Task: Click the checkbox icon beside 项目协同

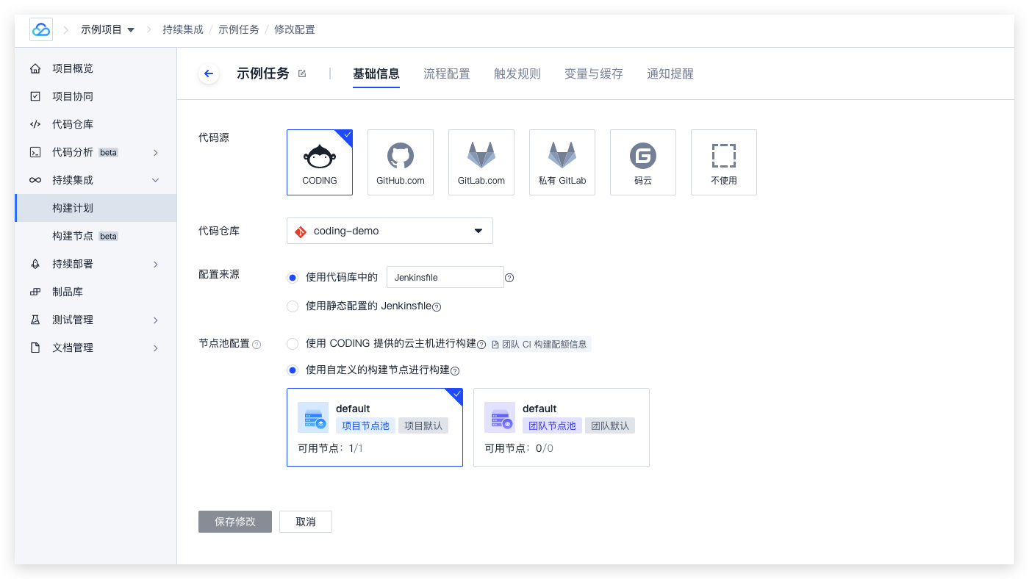Action: tap(35, 96)
